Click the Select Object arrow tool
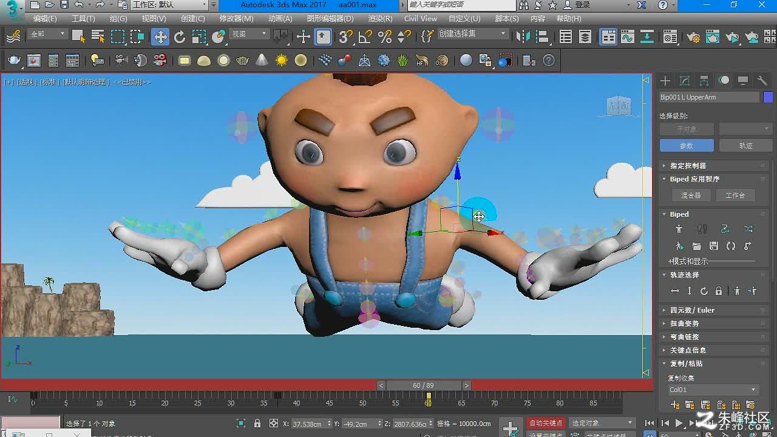This screenshot has width=777, height=437. point(78,36)
